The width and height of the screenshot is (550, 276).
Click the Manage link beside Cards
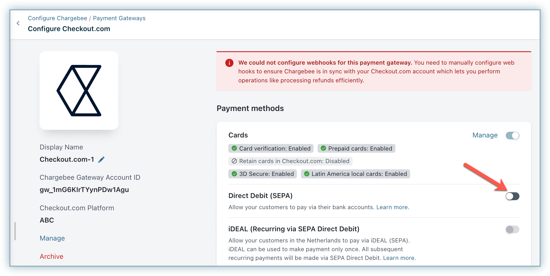pyautogui.click(x=485, y=135)
